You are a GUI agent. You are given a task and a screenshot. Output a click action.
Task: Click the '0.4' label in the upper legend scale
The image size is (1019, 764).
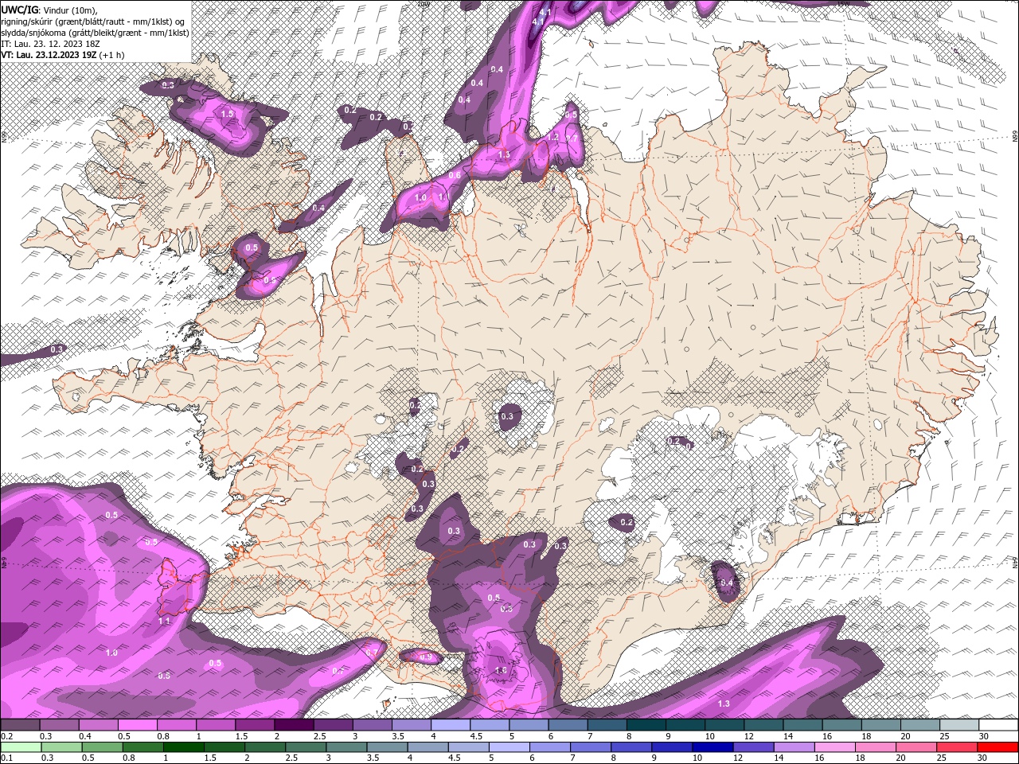[x=84, y=736]
